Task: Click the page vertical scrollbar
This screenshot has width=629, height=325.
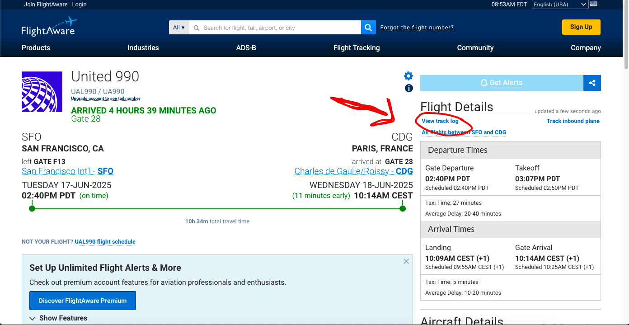Action: tap(626, 34)
